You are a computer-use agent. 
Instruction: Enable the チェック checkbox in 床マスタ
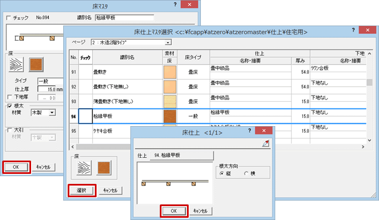(x=9, y=18)
